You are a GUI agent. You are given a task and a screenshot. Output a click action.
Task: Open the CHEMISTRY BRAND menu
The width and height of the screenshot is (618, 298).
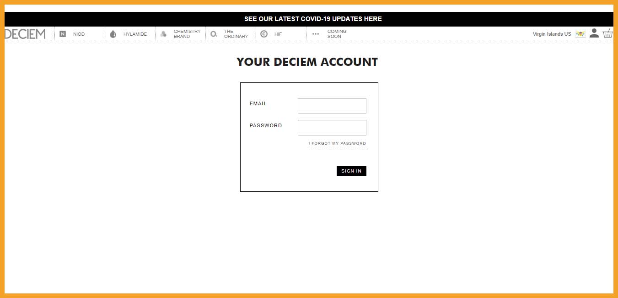pos(187,34)
